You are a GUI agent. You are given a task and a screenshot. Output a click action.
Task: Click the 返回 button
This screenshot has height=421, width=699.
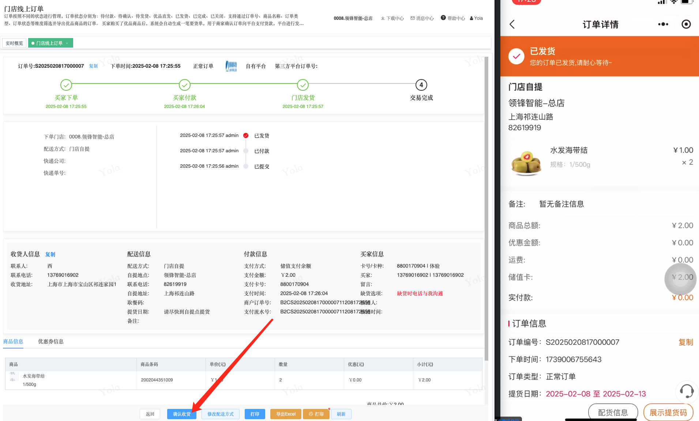tap(150, 414)
